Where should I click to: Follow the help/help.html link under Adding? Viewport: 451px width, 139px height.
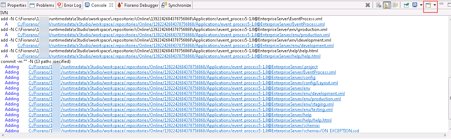(x=180, y=120)
